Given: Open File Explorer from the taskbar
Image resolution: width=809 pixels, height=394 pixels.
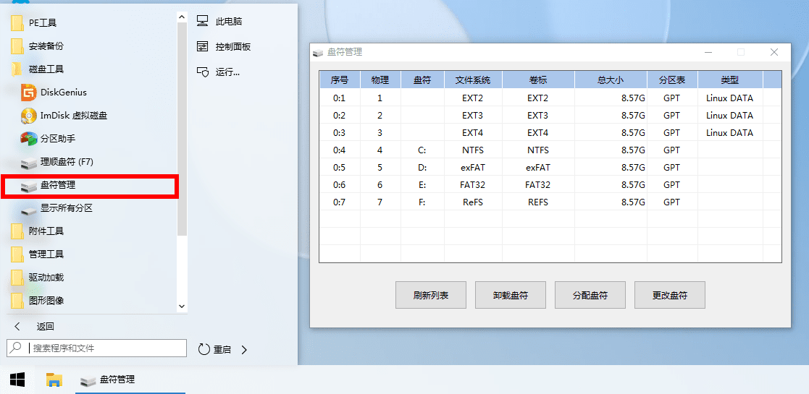Looking at the screenshot, I should [x=54, y=380].
